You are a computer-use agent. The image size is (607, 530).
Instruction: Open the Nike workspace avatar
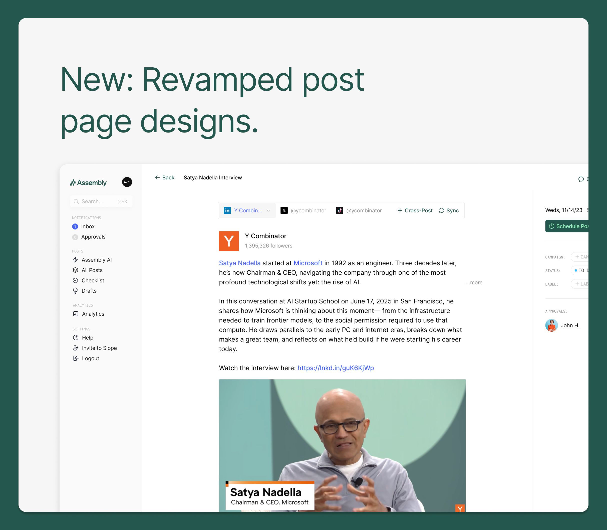click(x=127, y=182)
